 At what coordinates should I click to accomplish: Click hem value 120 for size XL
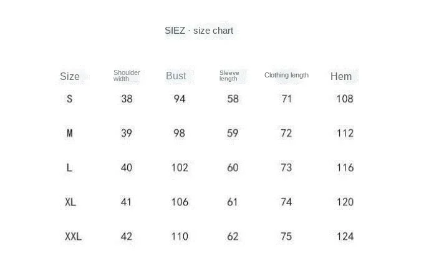345,202
